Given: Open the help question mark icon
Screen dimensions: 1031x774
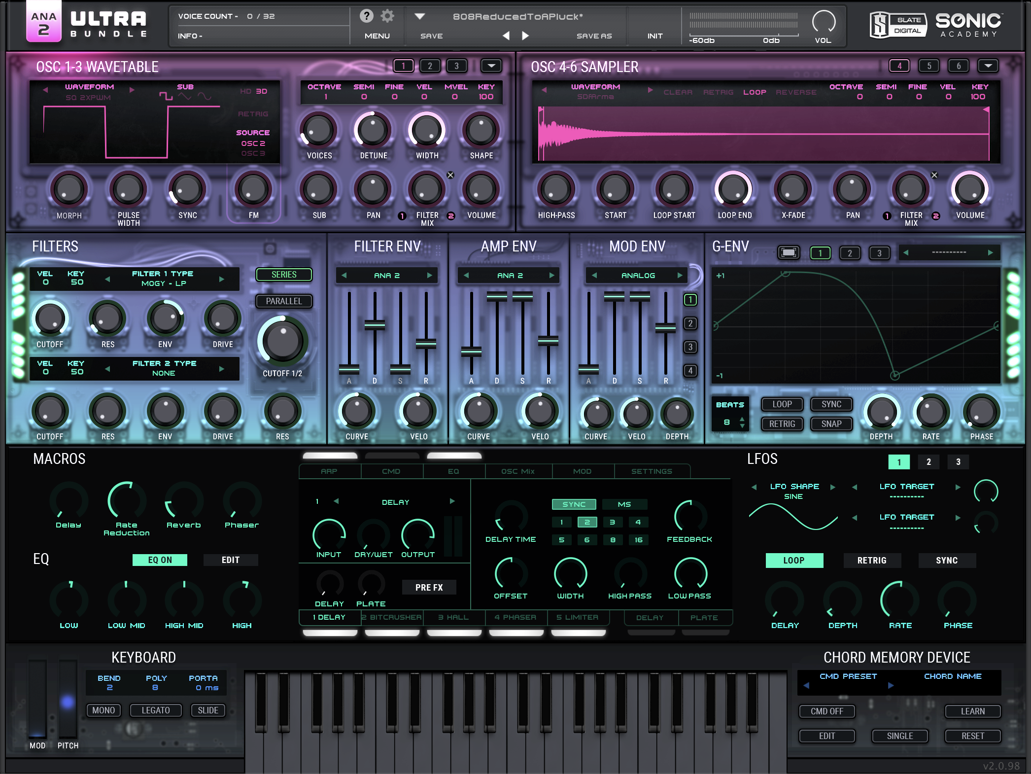Looking at the screenshot, I should (x=366, y=16).
